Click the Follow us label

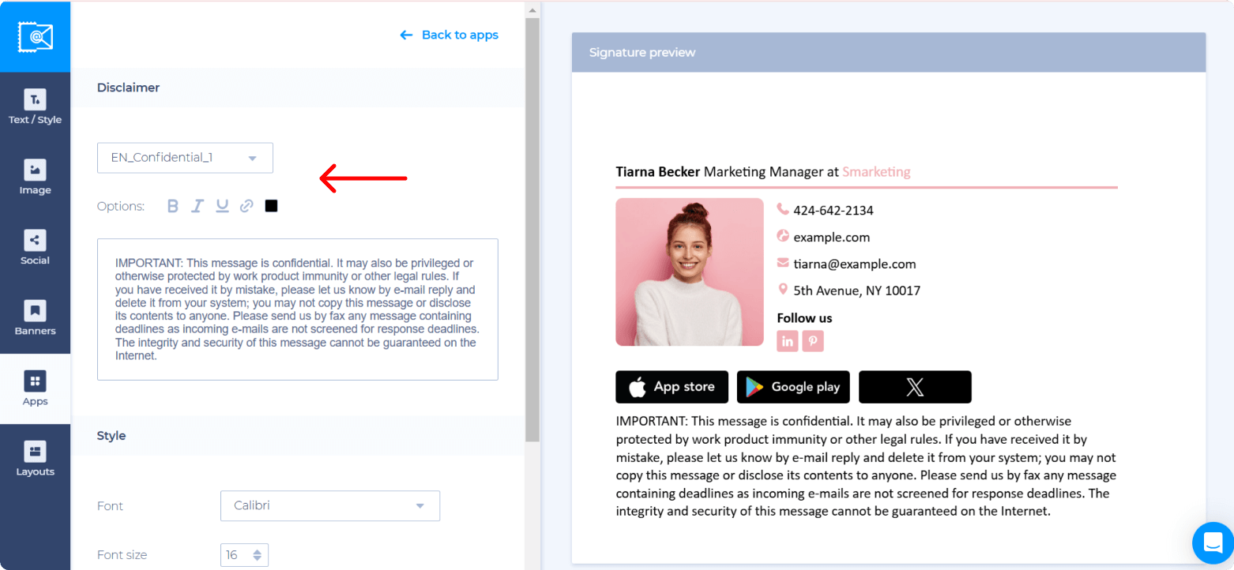(x=804, y=318)
